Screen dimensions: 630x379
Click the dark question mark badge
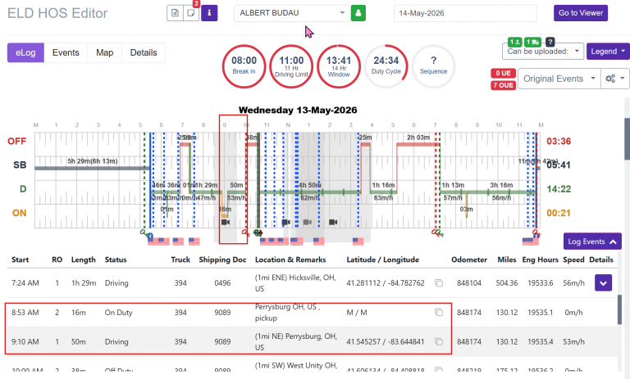point(550,42)
